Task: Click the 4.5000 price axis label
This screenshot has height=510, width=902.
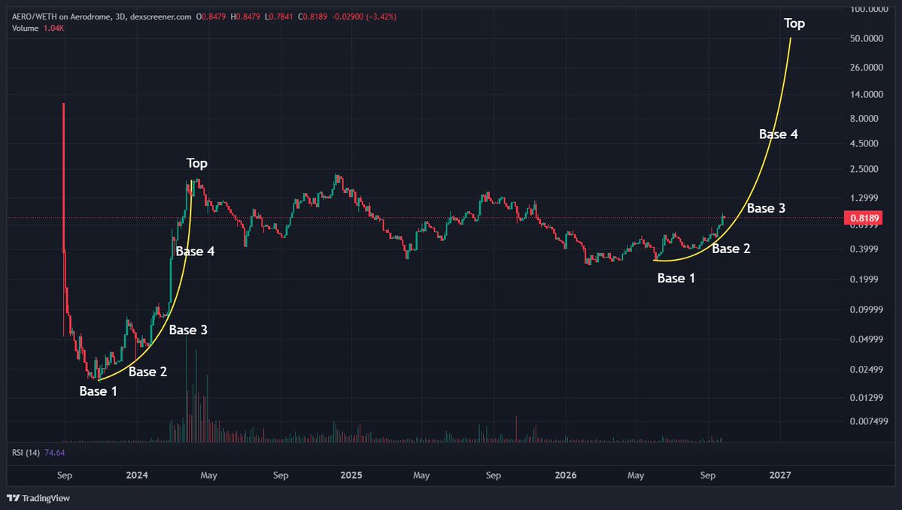Action: tap(864, 143)
